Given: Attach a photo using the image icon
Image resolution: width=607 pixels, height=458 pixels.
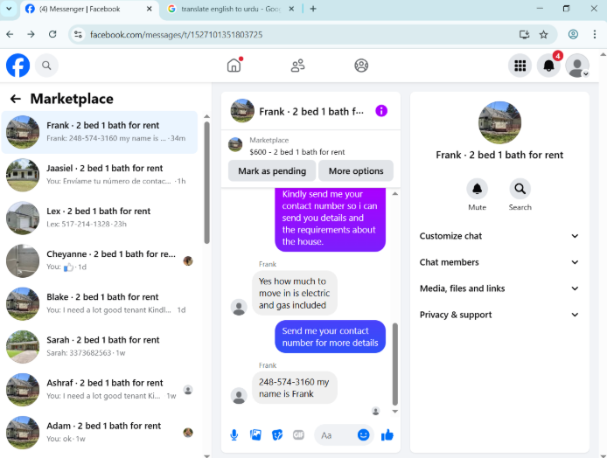Looking at the screenshot, I should (x=255, y=435).
